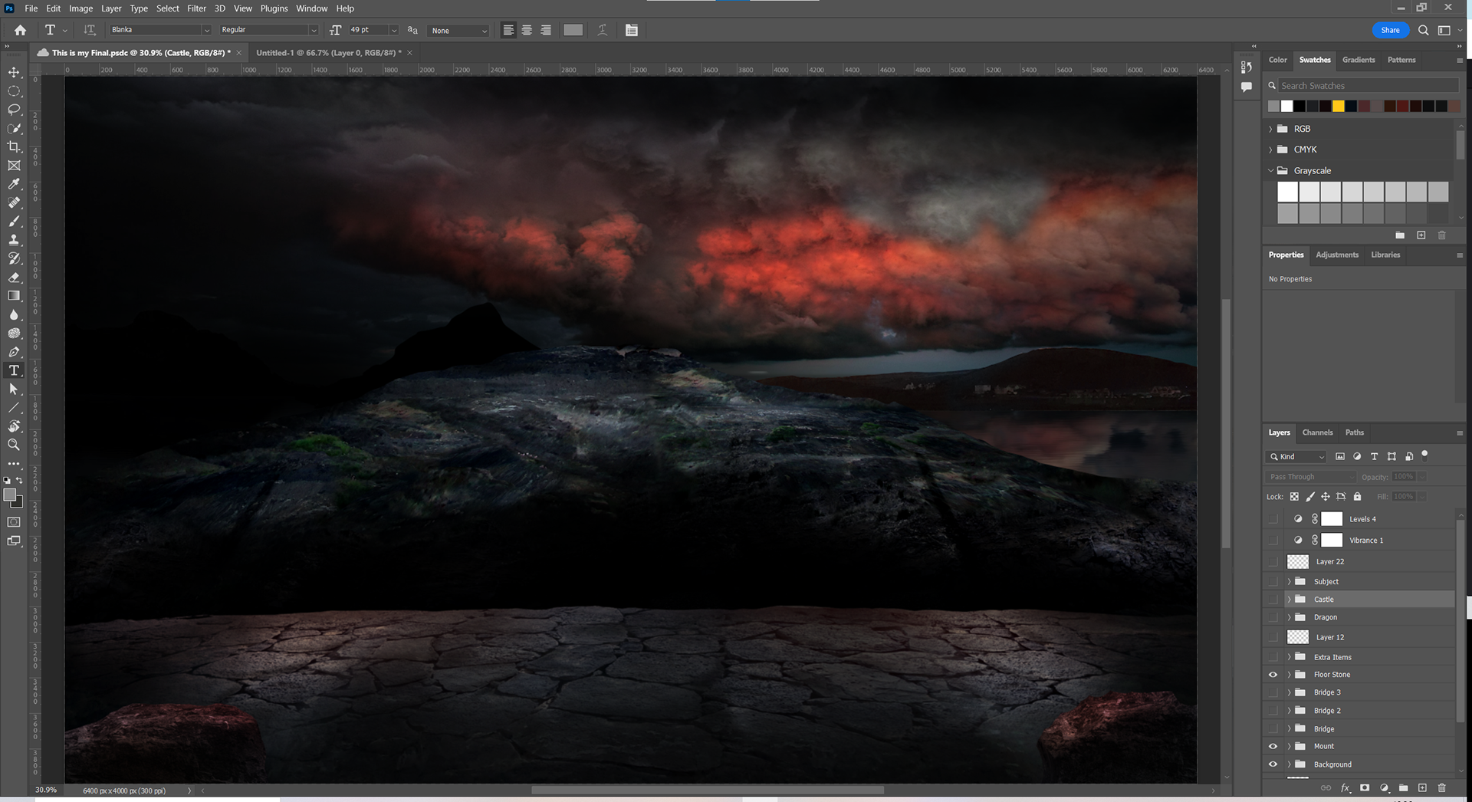Screen dimensions: 1472x802
Task: Switch to the Adjustments tab
Action: coord(1337,255)
